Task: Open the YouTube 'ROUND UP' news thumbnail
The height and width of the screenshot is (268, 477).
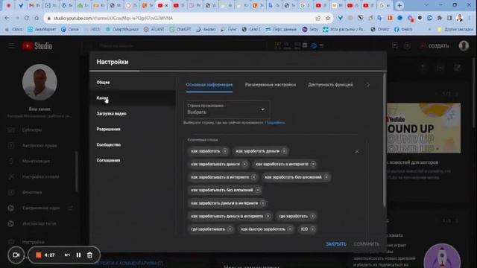Action: (423, 128)
